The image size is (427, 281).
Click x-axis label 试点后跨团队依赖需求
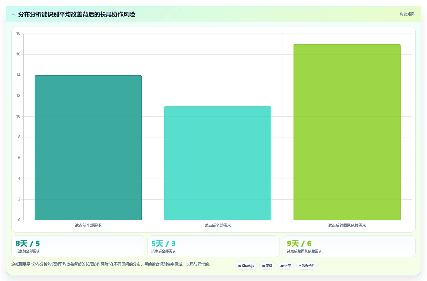347,225
